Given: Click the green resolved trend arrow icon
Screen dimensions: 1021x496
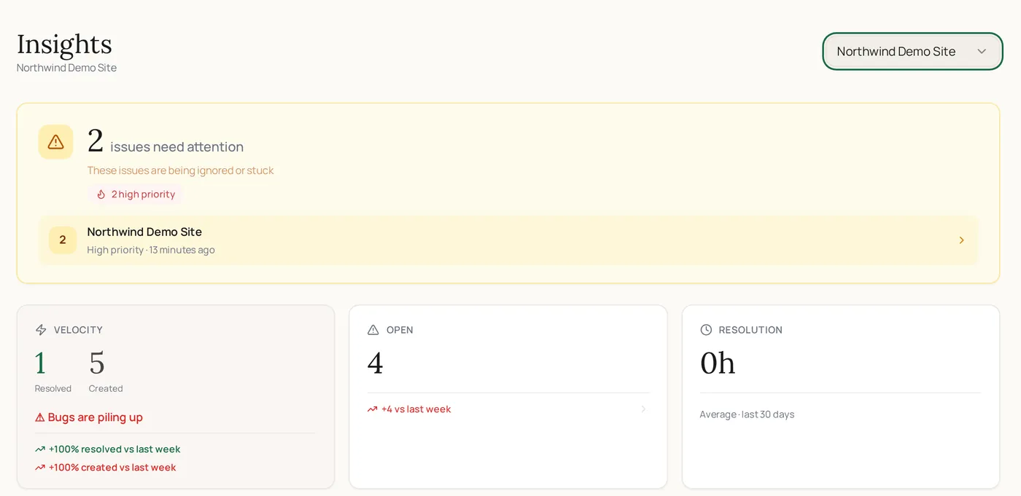Looking at the screenshot, I should pyautogui.click(x=40, y=449).
